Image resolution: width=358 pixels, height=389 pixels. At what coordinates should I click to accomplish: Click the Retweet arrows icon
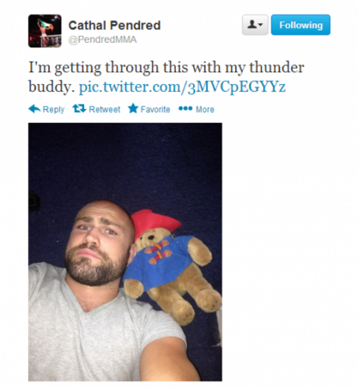(79, 108)
